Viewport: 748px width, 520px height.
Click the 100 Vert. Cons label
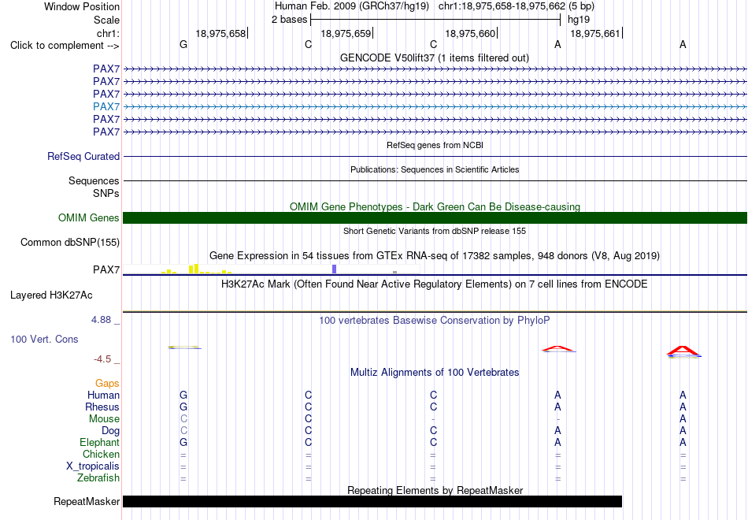tap(44, 339)
